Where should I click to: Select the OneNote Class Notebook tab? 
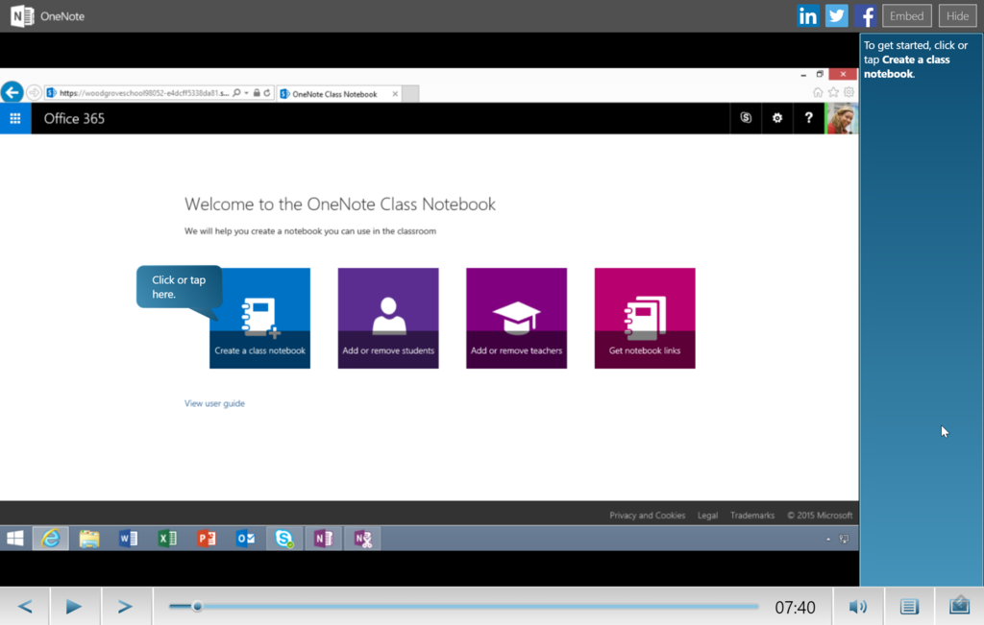(334, 94)
